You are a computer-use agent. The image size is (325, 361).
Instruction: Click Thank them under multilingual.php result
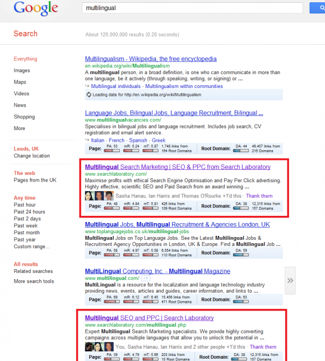point(263,347)
